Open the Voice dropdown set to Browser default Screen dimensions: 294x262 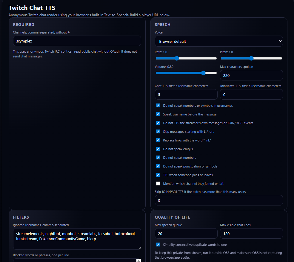pyautogui.click(x=219, y=41)
